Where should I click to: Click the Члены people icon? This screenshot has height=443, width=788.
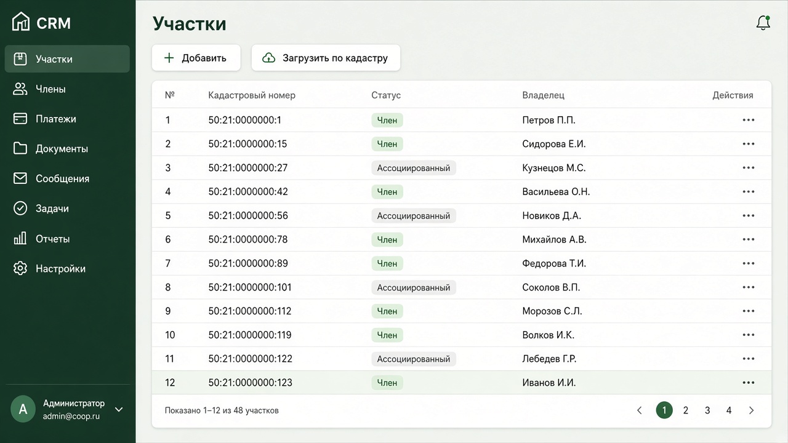point(20,89)
